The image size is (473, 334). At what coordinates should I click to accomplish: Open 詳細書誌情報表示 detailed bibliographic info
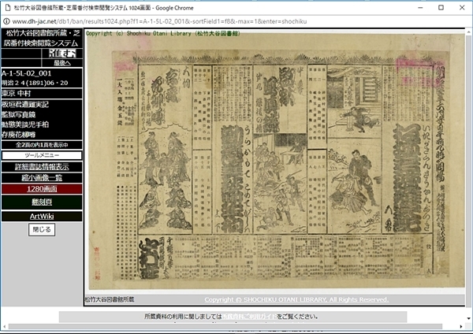[x=41, y=166]
